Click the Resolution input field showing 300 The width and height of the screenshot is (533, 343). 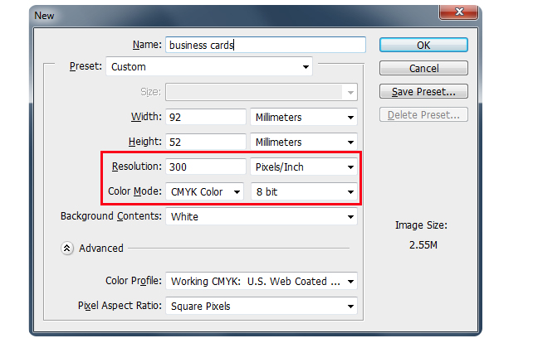coord(206,167)
